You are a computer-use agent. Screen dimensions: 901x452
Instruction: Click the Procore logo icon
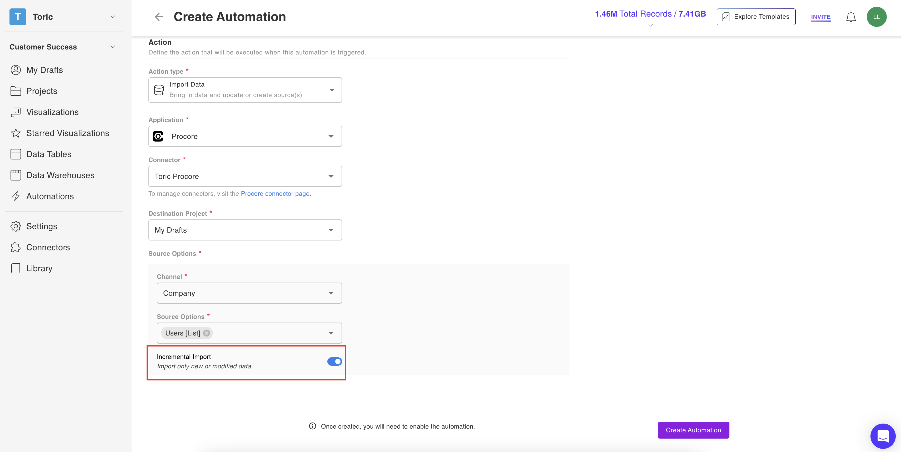point(158,136)
